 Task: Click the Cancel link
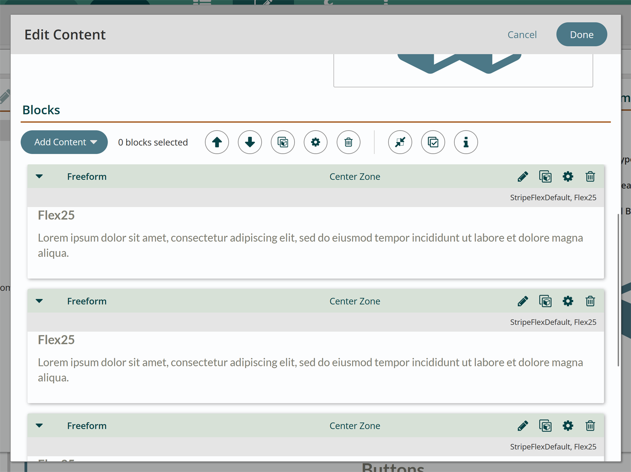pyautogui.click(x=522, y=35)
